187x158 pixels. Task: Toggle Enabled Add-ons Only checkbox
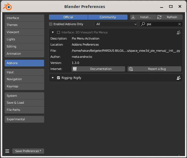coord(51,24)
